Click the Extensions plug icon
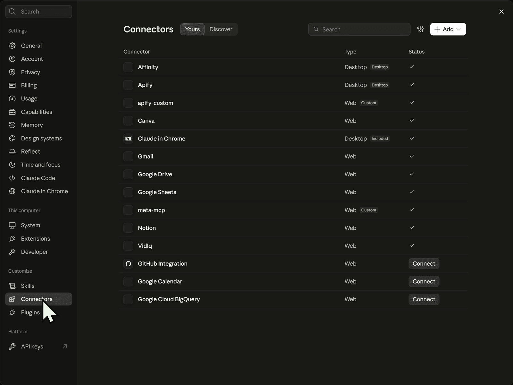 [12, 239]
